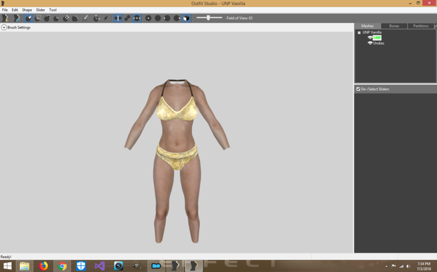Open Windows Defender shield taskbar icon
The height and width of the screenshot is (272, 437).
click(x=81, y=266)
